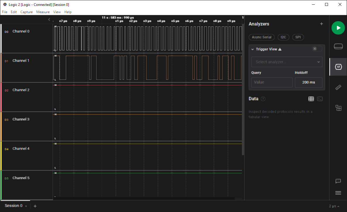This screenshot has height=212, width=347.
Task: Add an Async Serial analyzer
Action: point(262,37)
